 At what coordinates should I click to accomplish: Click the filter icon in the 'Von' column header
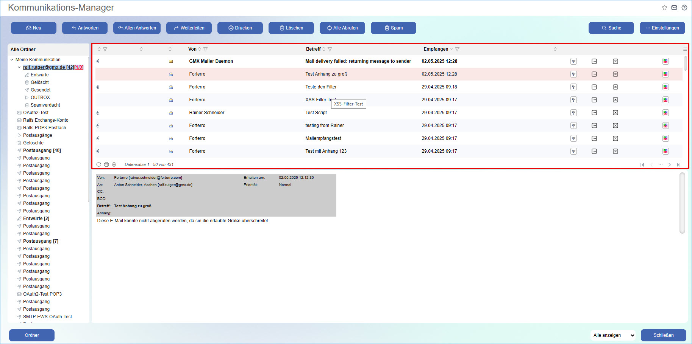click(206, 49)
